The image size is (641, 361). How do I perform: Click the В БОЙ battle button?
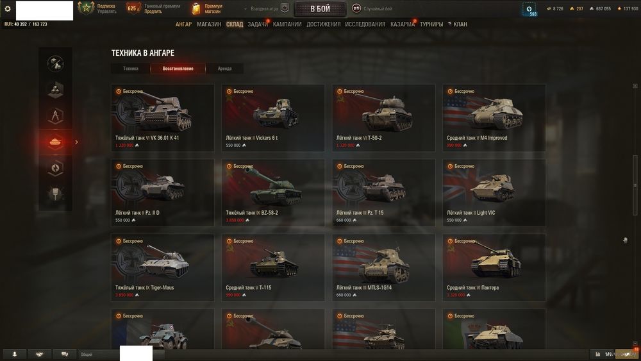coord(320,8)
